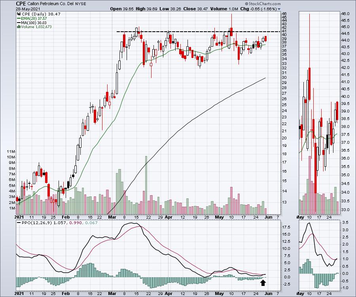Click the tallest green volume bar in March
356x297 pixels.
click(x=146, y=185)
